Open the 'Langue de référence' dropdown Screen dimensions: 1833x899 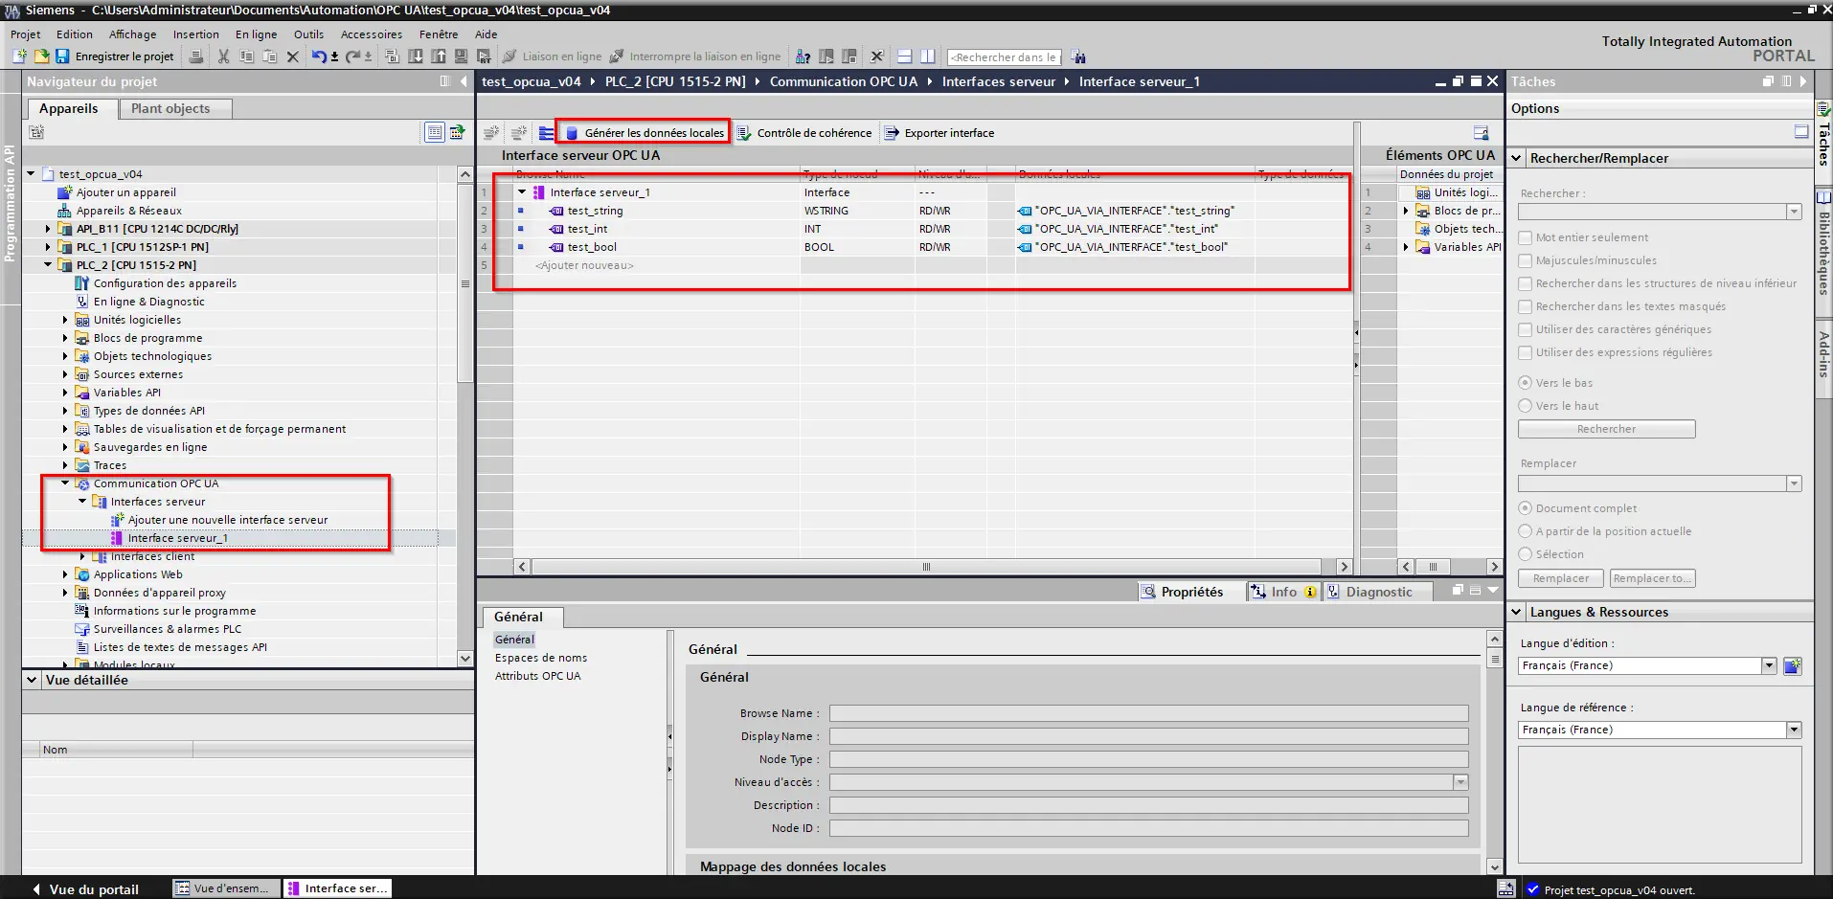1794,730
